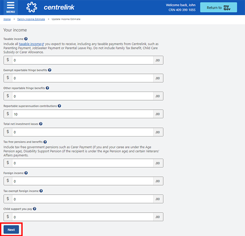Screen dimensions: 245x236
Task: Open help icon for Tax exempt foreign income
Action: click(41, 191)
